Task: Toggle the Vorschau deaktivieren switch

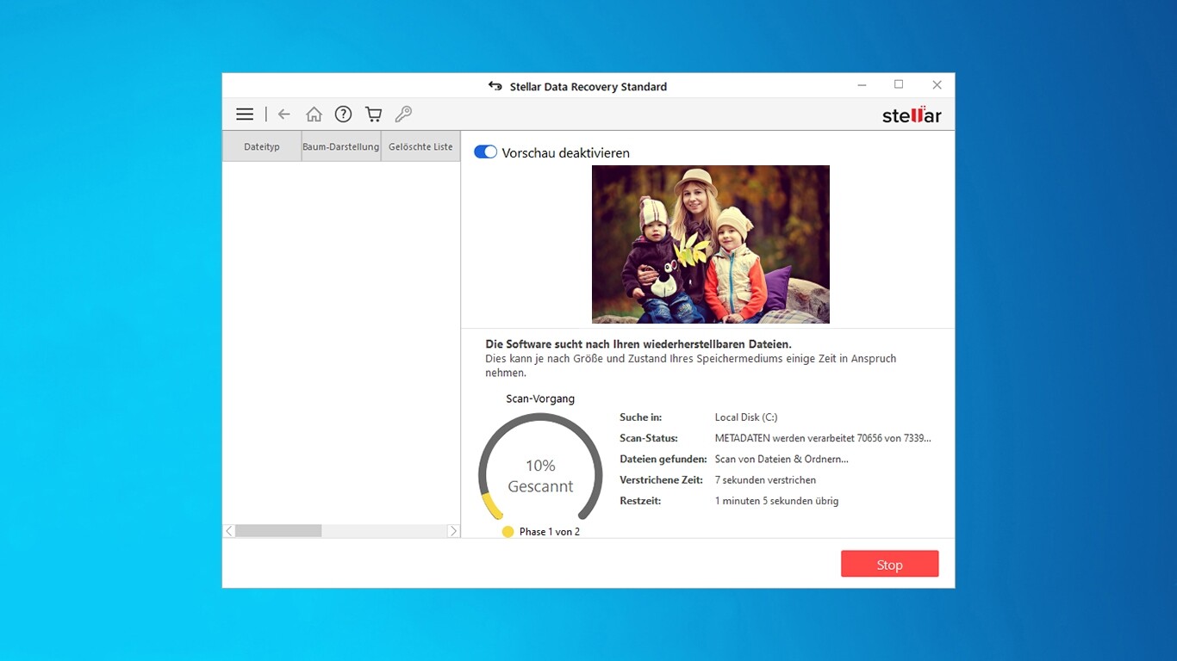Action: coord(485,151)
